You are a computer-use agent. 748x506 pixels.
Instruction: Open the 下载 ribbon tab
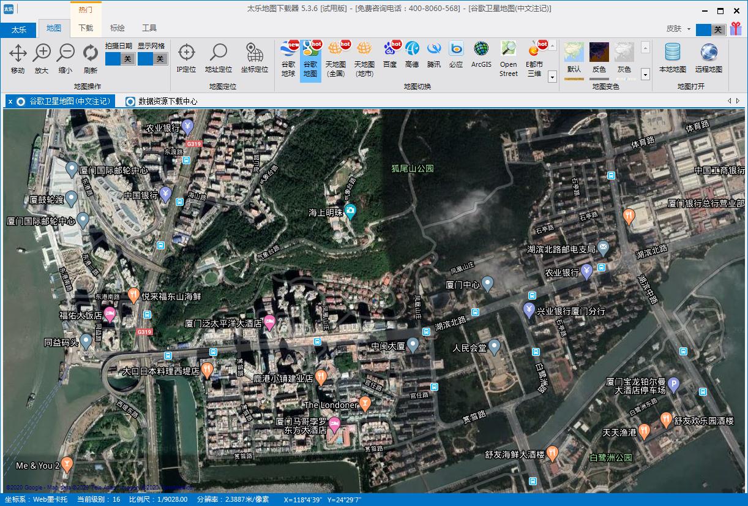86,28
